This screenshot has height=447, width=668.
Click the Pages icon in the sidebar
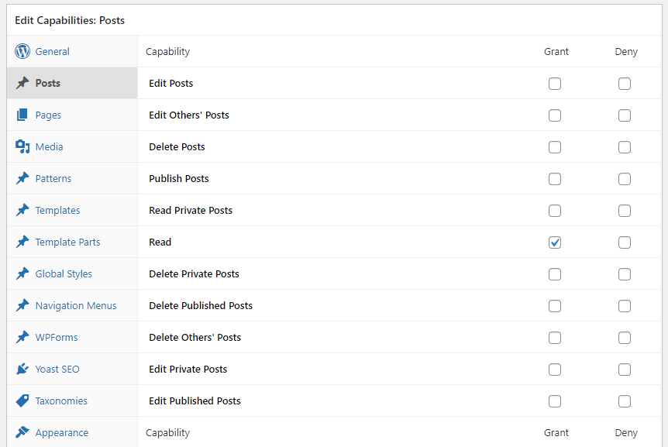22,115
